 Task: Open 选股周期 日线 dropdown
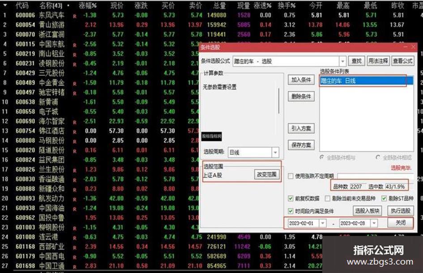[275, 152]
